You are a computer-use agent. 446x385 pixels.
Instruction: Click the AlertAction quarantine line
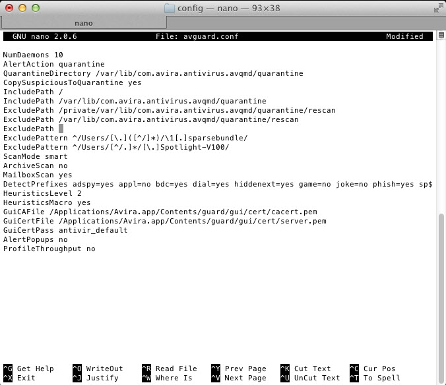click(53, 64)
